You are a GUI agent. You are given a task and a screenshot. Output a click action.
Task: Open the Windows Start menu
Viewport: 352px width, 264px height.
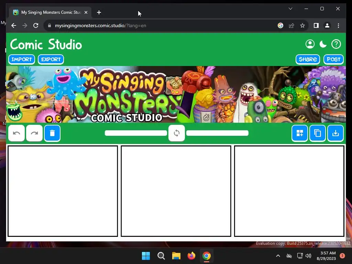point(146,256)
